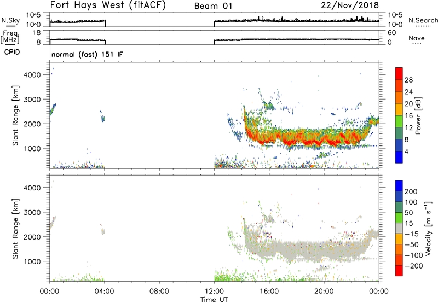Click the 'N.Sky' legend label
Image resolution: width=438 pixels, height=303 pixels.
click(x=10, y=20)
